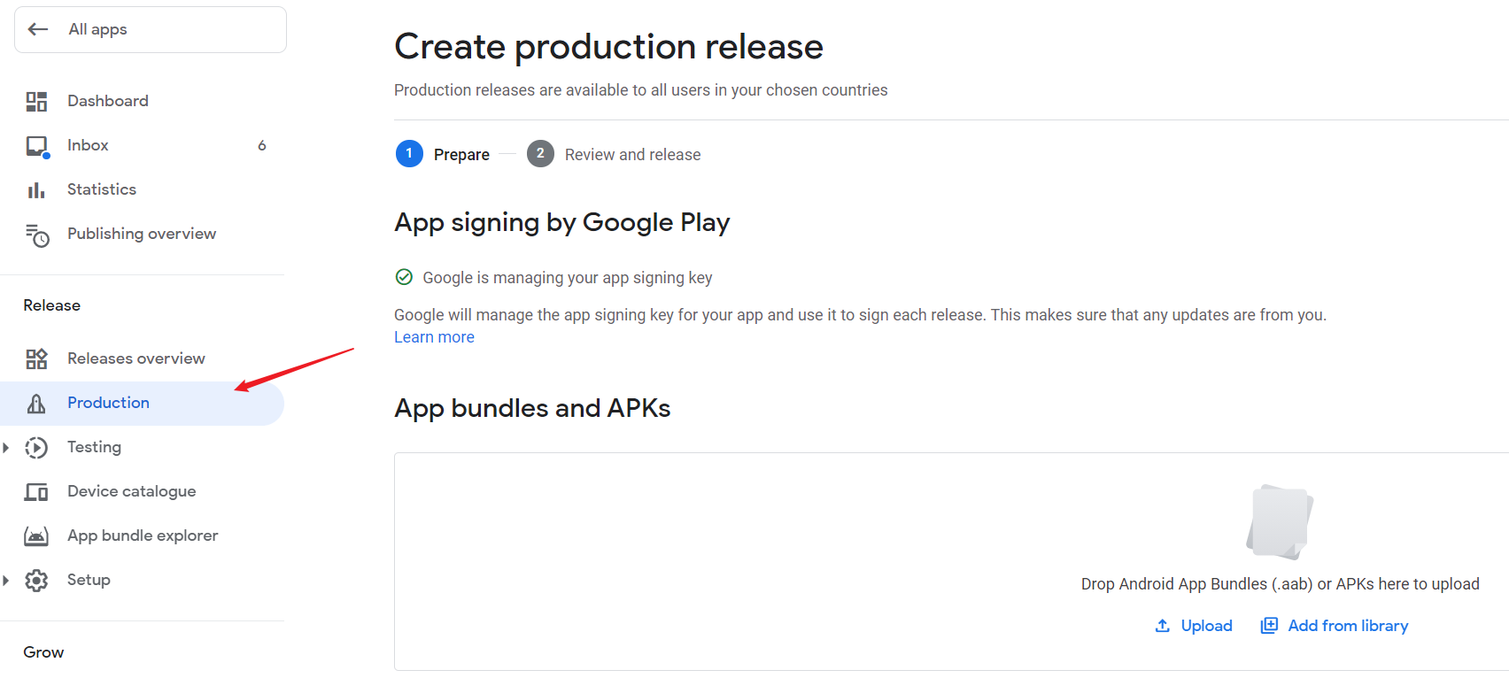Open Publishing overview via its clock icon
1509x678 pixels.
[x=36, y=234]
